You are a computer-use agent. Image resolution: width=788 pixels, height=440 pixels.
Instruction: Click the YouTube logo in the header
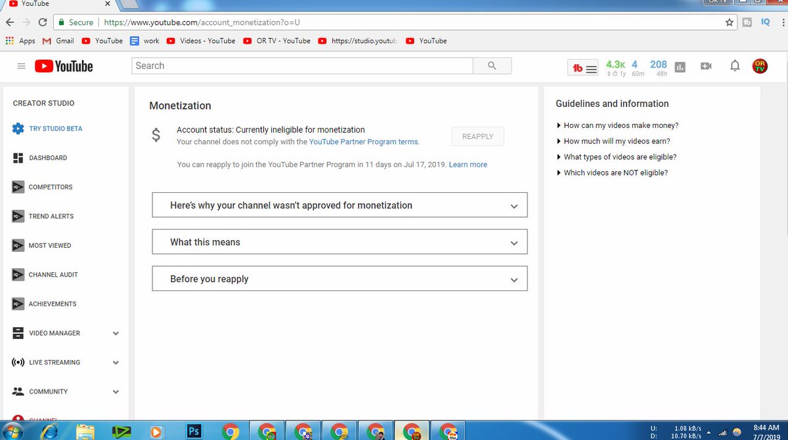click(x=64, y=66)
